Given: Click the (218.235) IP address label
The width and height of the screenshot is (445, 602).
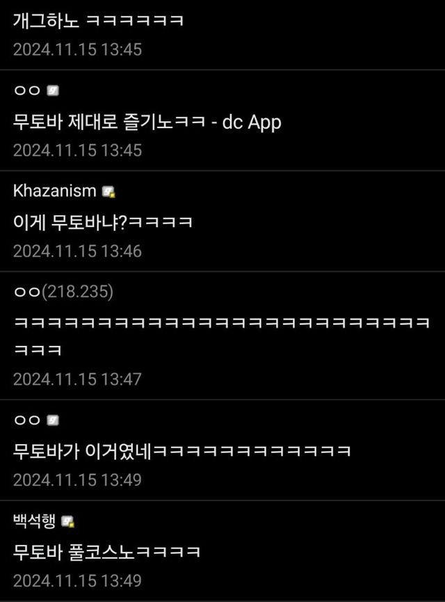Looking at the screenshot, I should point(77,292).
